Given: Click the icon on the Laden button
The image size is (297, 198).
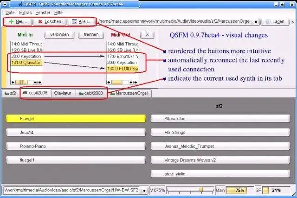Looking at the screenshot, I should tap(268, 22).
